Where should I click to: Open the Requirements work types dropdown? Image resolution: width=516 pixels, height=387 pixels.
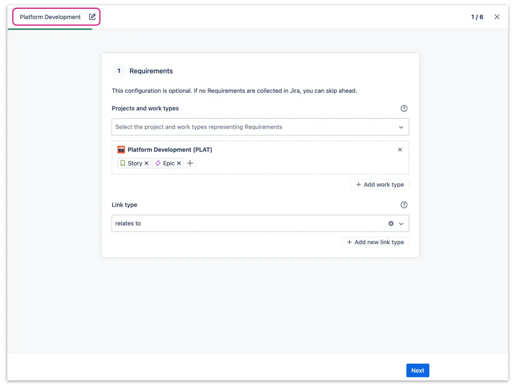[401, 127]
